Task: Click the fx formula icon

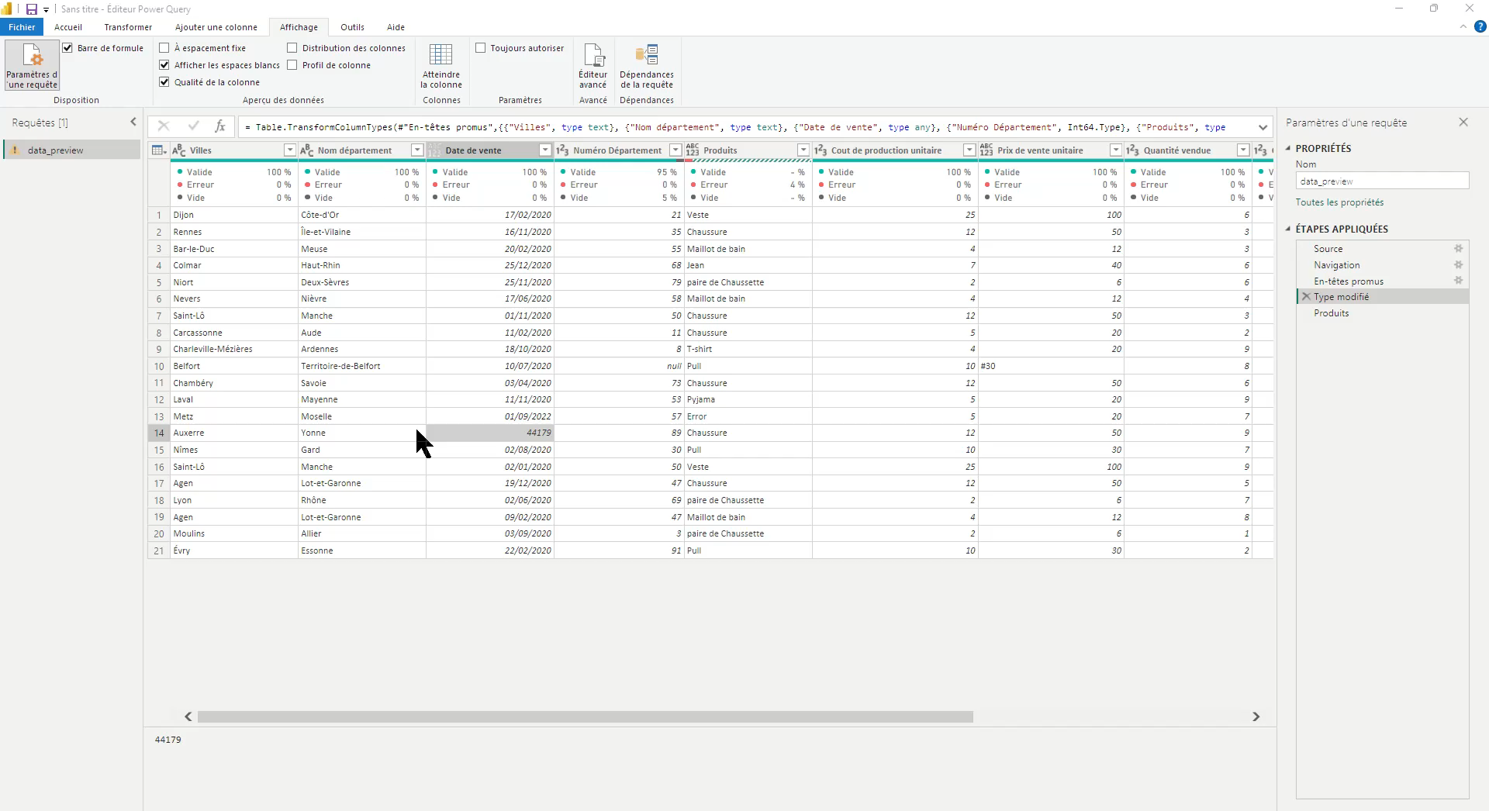Action: pyautogui.click(x=219, y=126)
